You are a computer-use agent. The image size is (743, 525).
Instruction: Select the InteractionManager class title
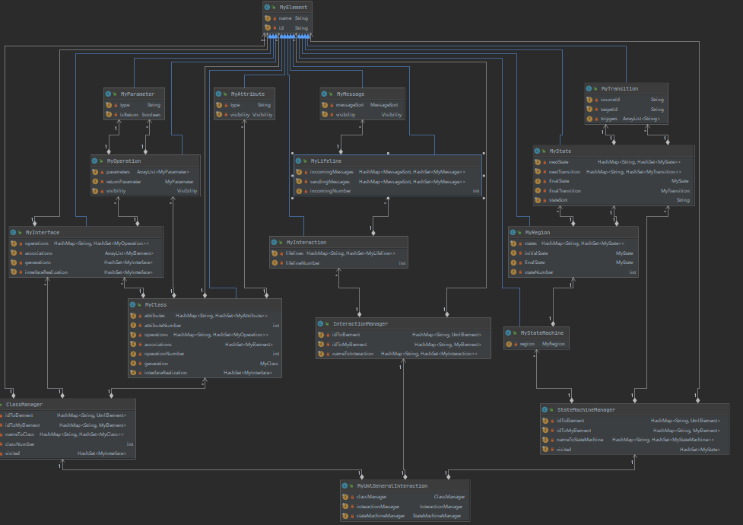[360, 323]
